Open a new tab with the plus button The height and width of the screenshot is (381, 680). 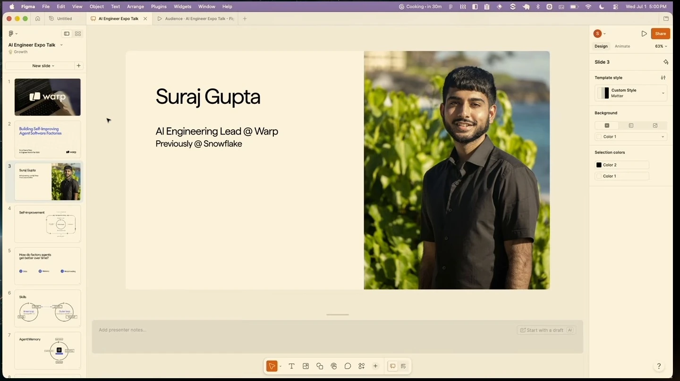pos(245,19)
